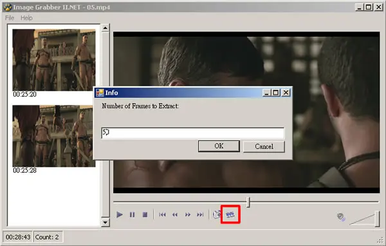Skip to the end of the video
Viewport: 386px width, 246px height.
point(200,214)
